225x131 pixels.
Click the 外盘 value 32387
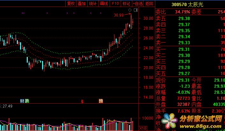(x=184, y=104)
